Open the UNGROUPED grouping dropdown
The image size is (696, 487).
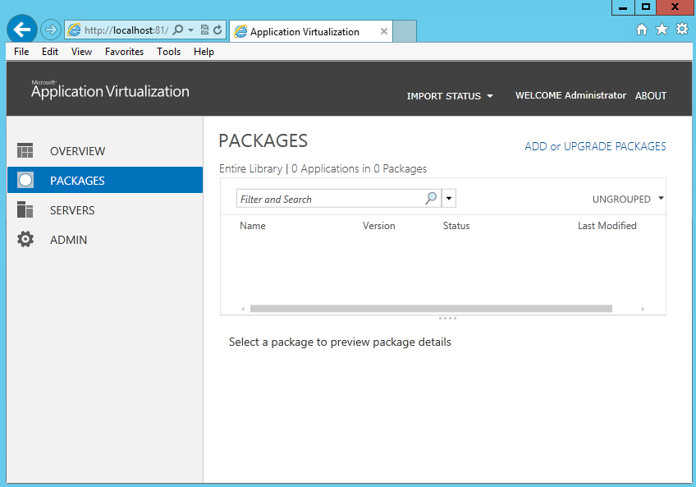coord(628,199)
